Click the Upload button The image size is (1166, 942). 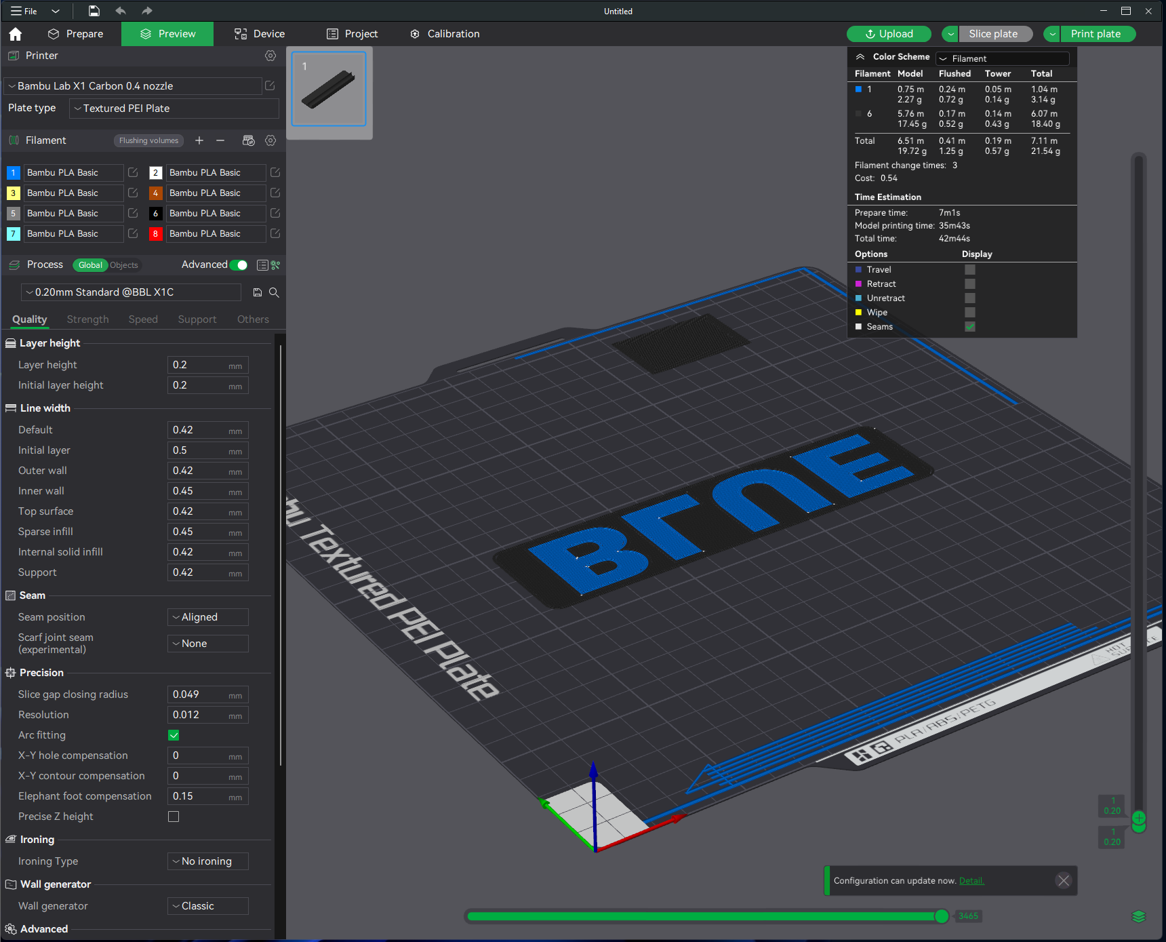pyautogui.click(x=889, y=34)
